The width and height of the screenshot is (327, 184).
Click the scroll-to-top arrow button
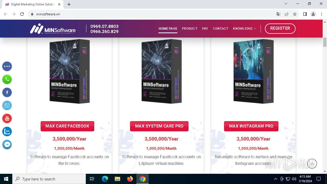coord(312,164)
